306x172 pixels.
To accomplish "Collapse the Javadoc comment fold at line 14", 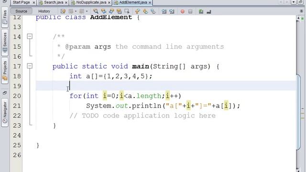I will point(30,36).
